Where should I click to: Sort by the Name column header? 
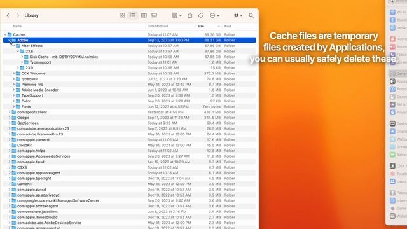pos(17,26)
